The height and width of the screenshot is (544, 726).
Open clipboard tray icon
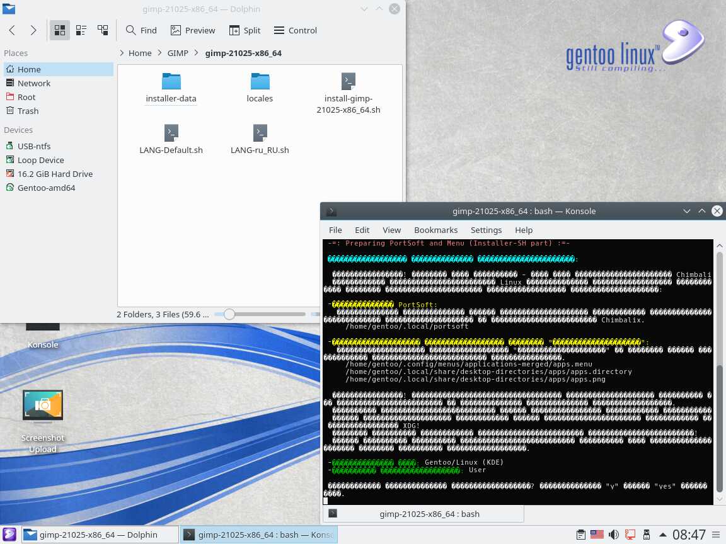click(580, 535)
